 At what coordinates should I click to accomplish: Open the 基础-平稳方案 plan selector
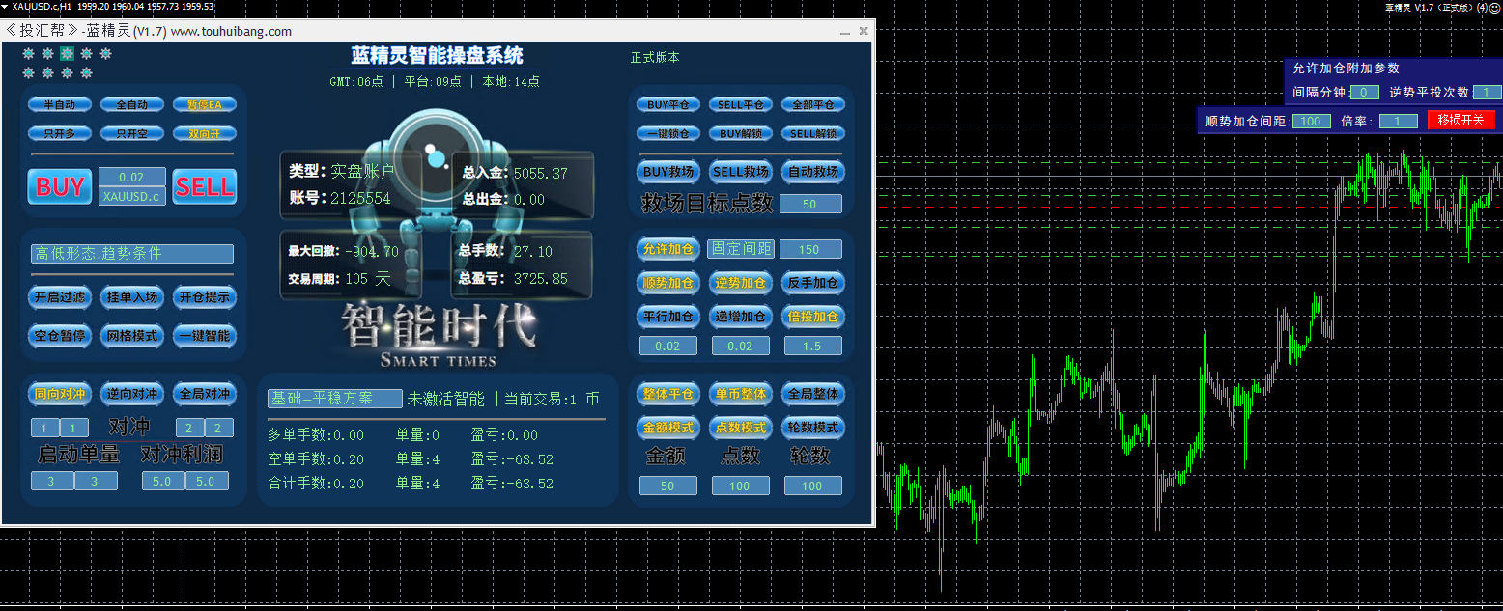pos(335,399)
